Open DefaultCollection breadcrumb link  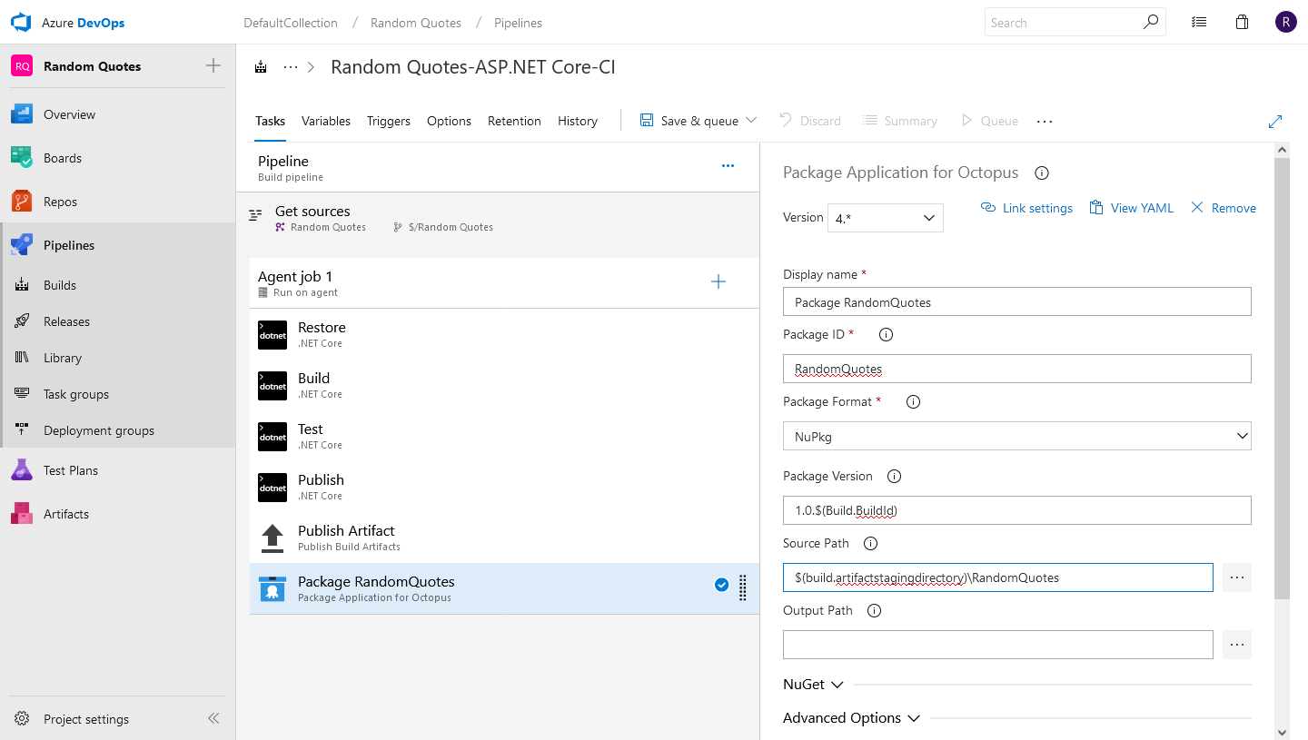[291, 23]
